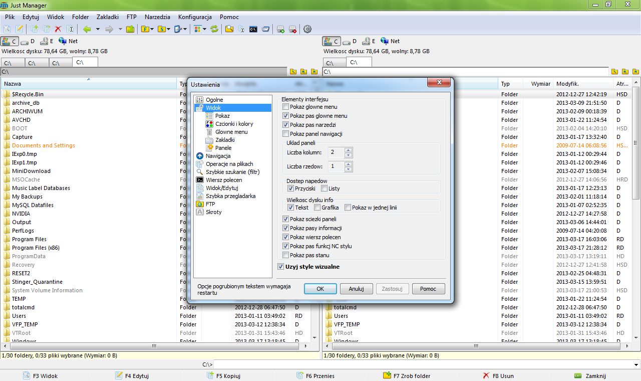Open the command line history dropdown
This screenshot has width=641, height=381.
tap(636, 364)
